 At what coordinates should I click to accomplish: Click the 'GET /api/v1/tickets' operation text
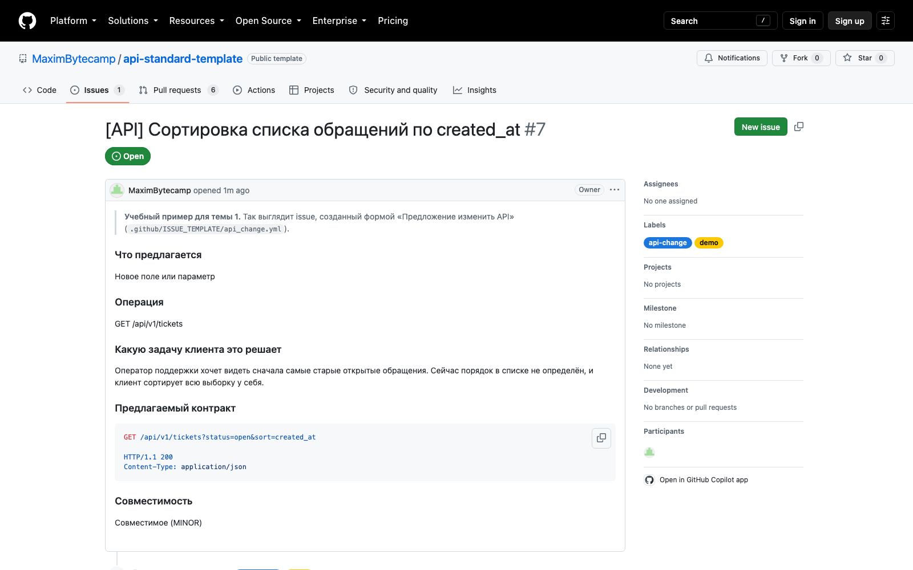pyautogui.click(x=149, y=324)
